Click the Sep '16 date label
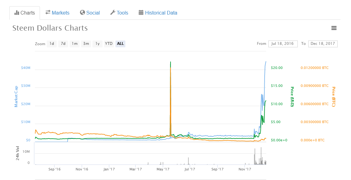The width and height of the screenshot is (351, 180). click(54, 169)
